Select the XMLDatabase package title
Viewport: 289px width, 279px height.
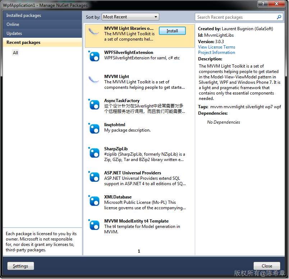tap(118, 197)
